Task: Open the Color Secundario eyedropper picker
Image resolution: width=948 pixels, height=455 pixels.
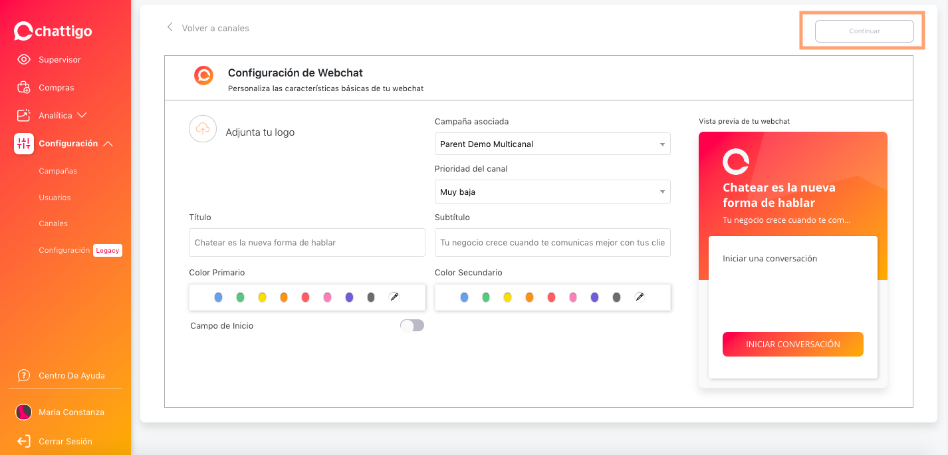Action: pyautogui.click(x=640, y=297)
